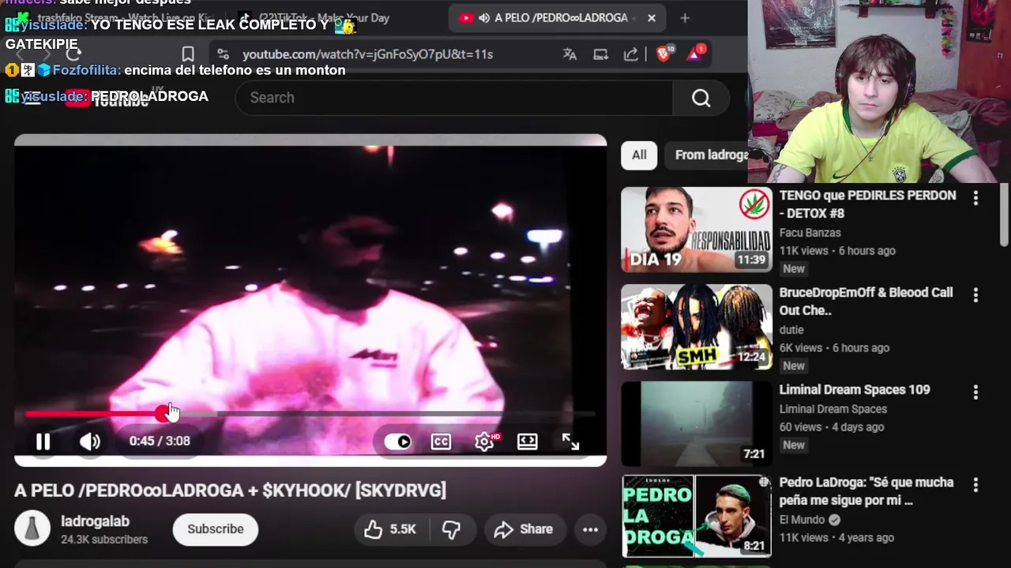Share the video

tap(524, 529)
